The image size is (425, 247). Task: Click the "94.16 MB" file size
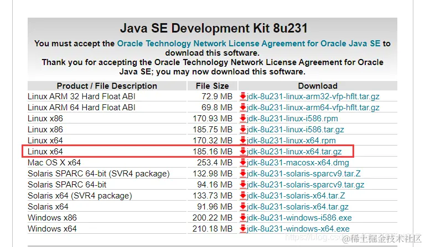coord(215,185)
